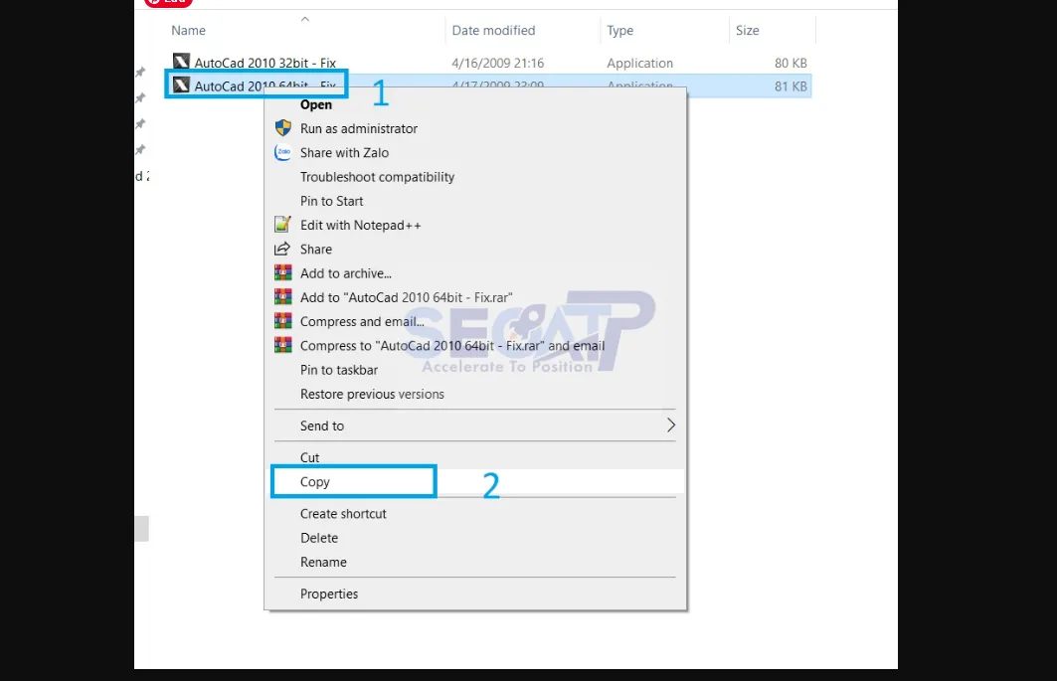Viewport: 1057px width, 681px height.
Task: Click the Zalo icon beside Share with Zalo
Action: (x=282, y=152)
